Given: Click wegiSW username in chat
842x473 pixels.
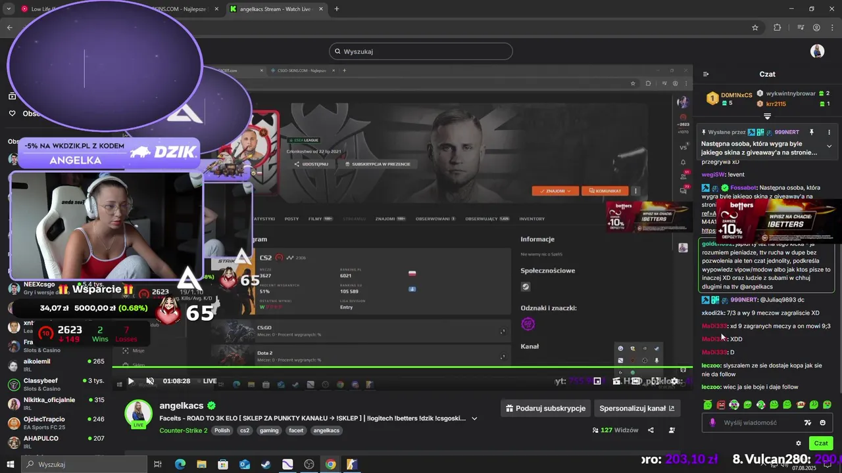Looking at the screenshot, I should (713, 175).
